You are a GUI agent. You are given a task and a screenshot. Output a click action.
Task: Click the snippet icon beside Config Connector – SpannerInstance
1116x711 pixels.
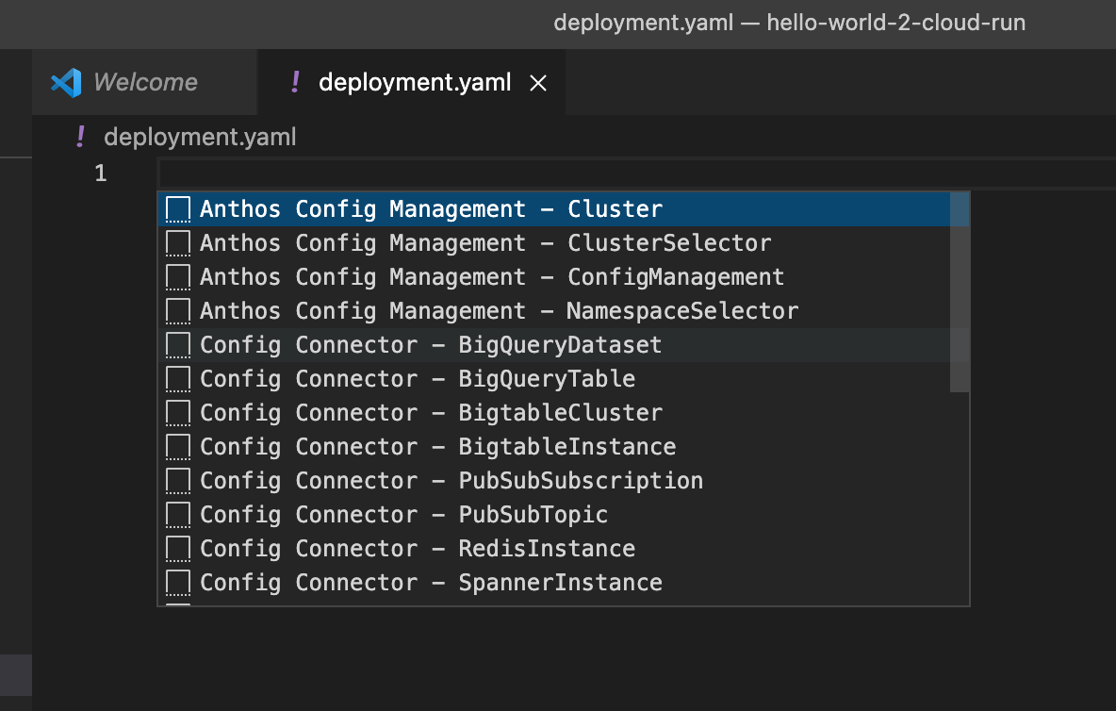(x=177, y=582)
